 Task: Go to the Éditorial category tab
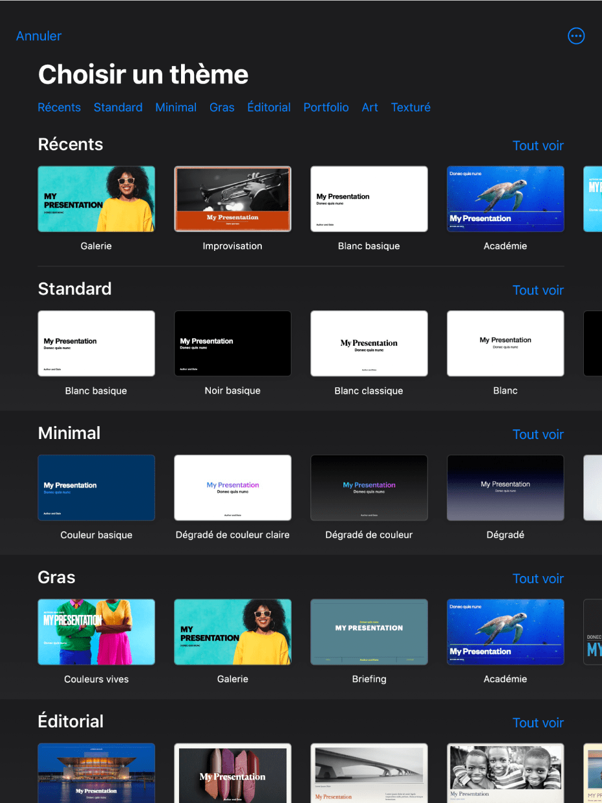coord(269,107)
